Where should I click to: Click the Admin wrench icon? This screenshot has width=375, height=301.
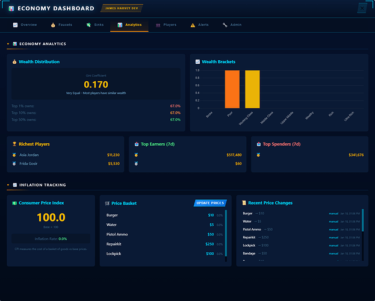pyautogui.click(x=225, y=25)
